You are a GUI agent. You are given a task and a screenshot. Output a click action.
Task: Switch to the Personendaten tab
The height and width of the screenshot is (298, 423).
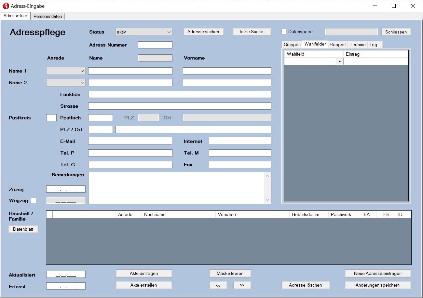click(48, 16)
